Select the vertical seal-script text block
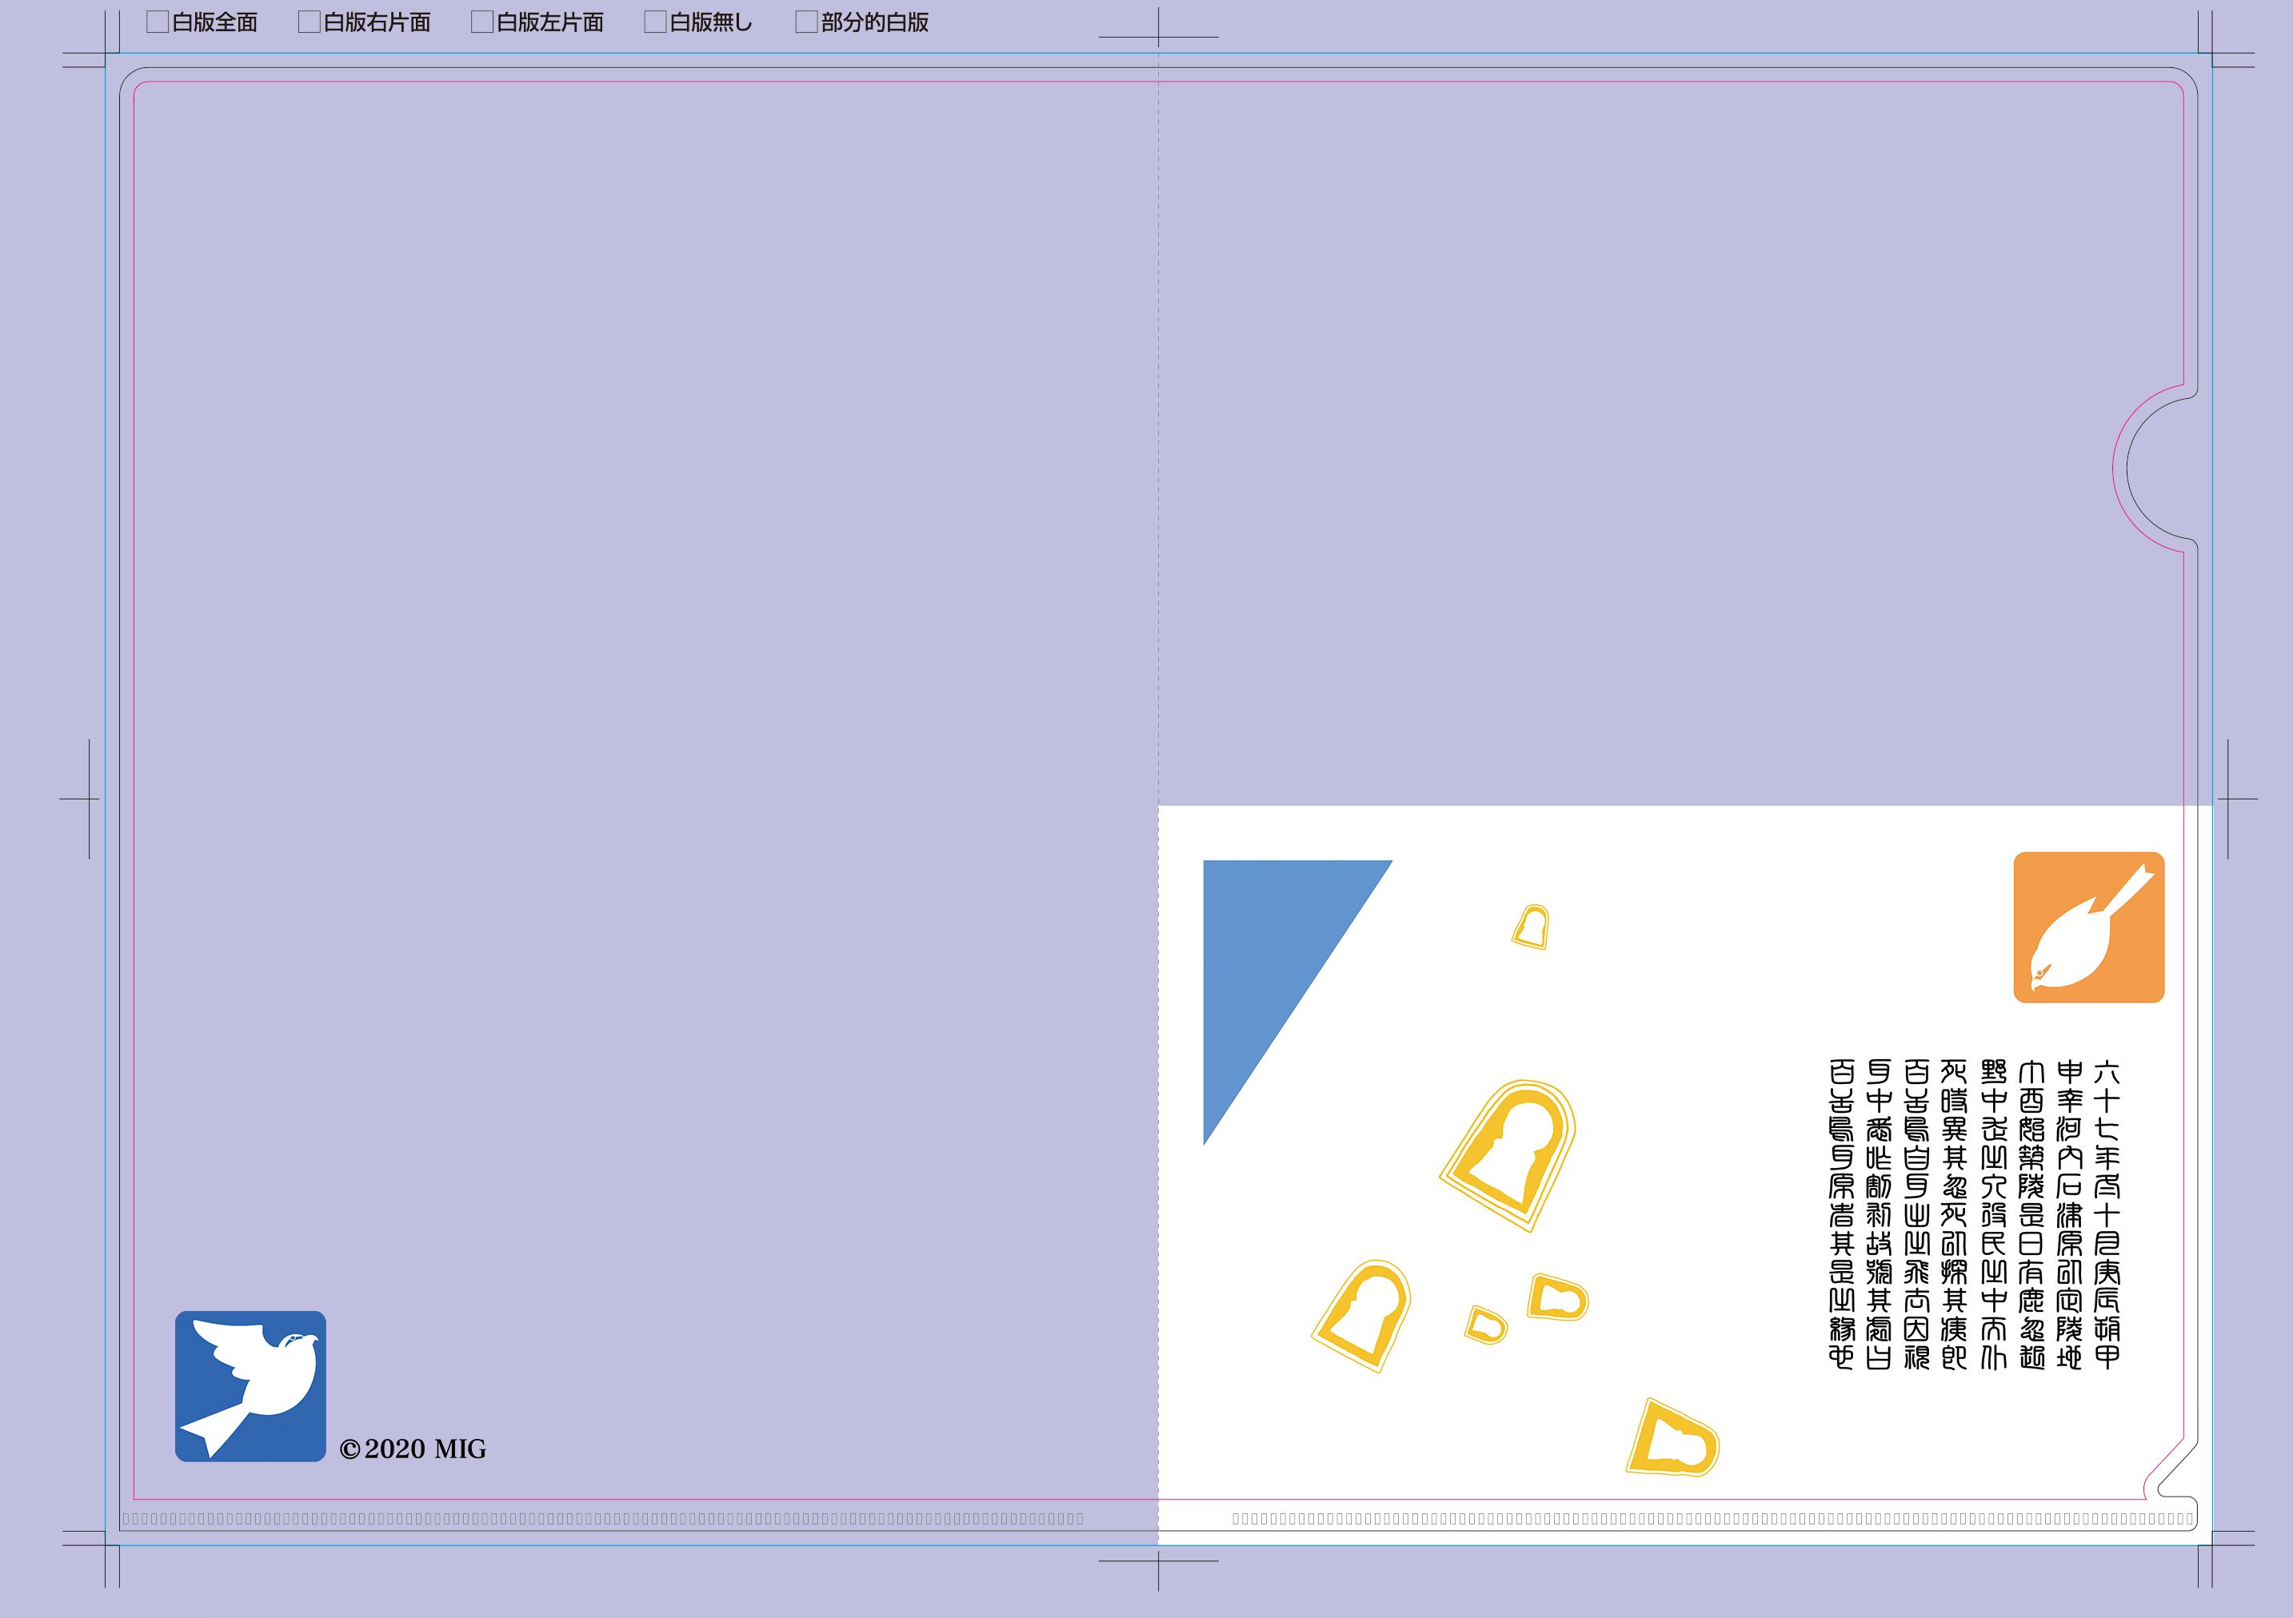 (x=1973, y=1215)
